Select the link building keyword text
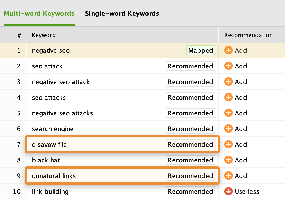Viewport: 285px width, 199px height. point(50,191)
